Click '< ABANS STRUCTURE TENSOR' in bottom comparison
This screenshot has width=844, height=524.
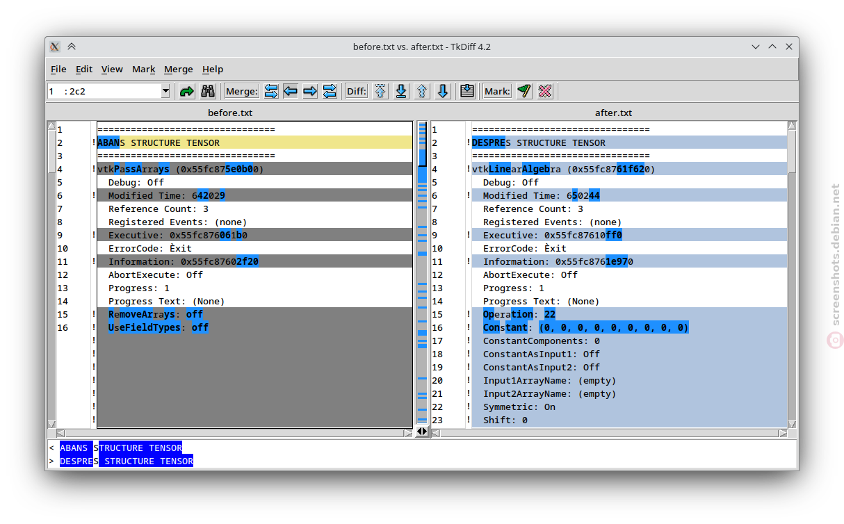click(x=115, y=448)
